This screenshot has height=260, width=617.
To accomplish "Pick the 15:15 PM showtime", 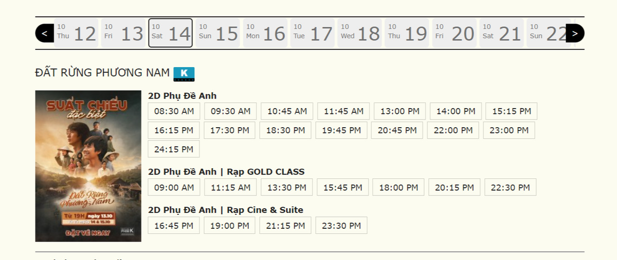I will [511, 111].
